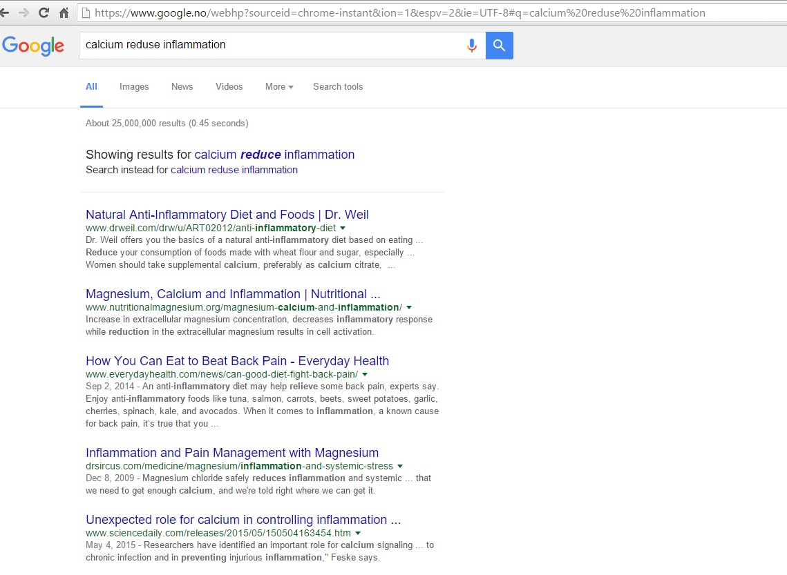Click the browser back arrow
This screenshot has width=787, height=575.
pos(5,13)
